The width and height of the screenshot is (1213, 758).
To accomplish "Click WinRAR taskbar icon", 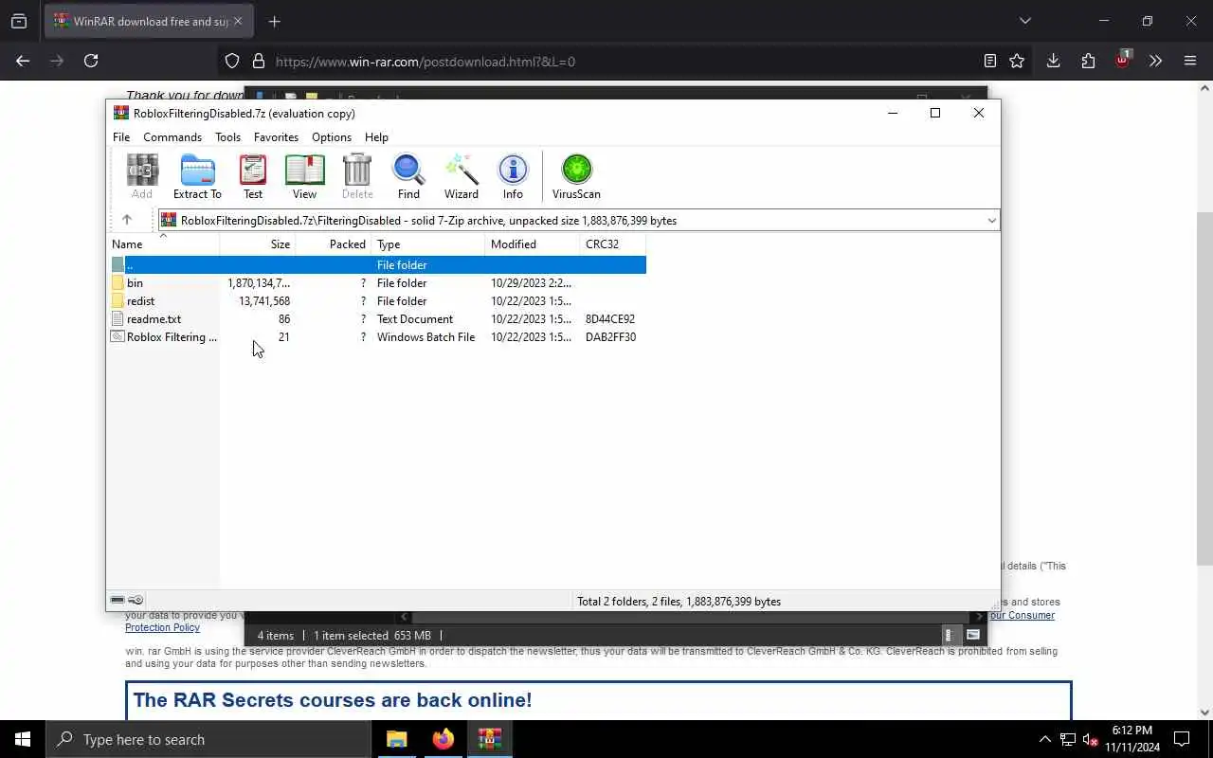I will (490, 739).
